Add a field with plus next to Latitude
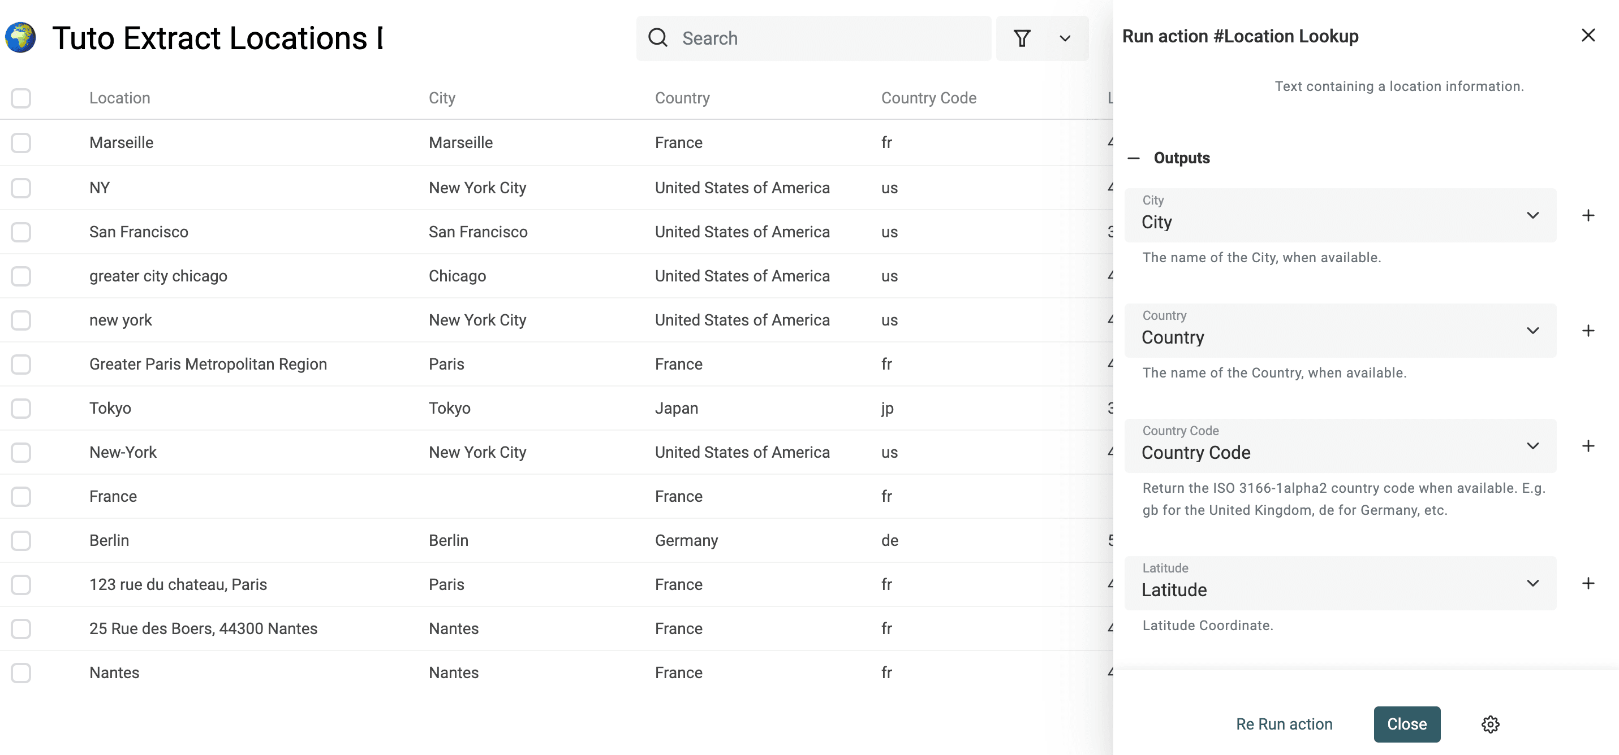This screenshot has height=755, width=1619. [1587, 584]
